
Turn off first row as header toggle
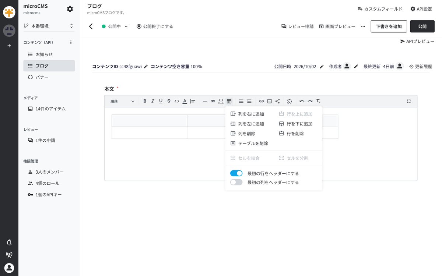pos(236,173)
